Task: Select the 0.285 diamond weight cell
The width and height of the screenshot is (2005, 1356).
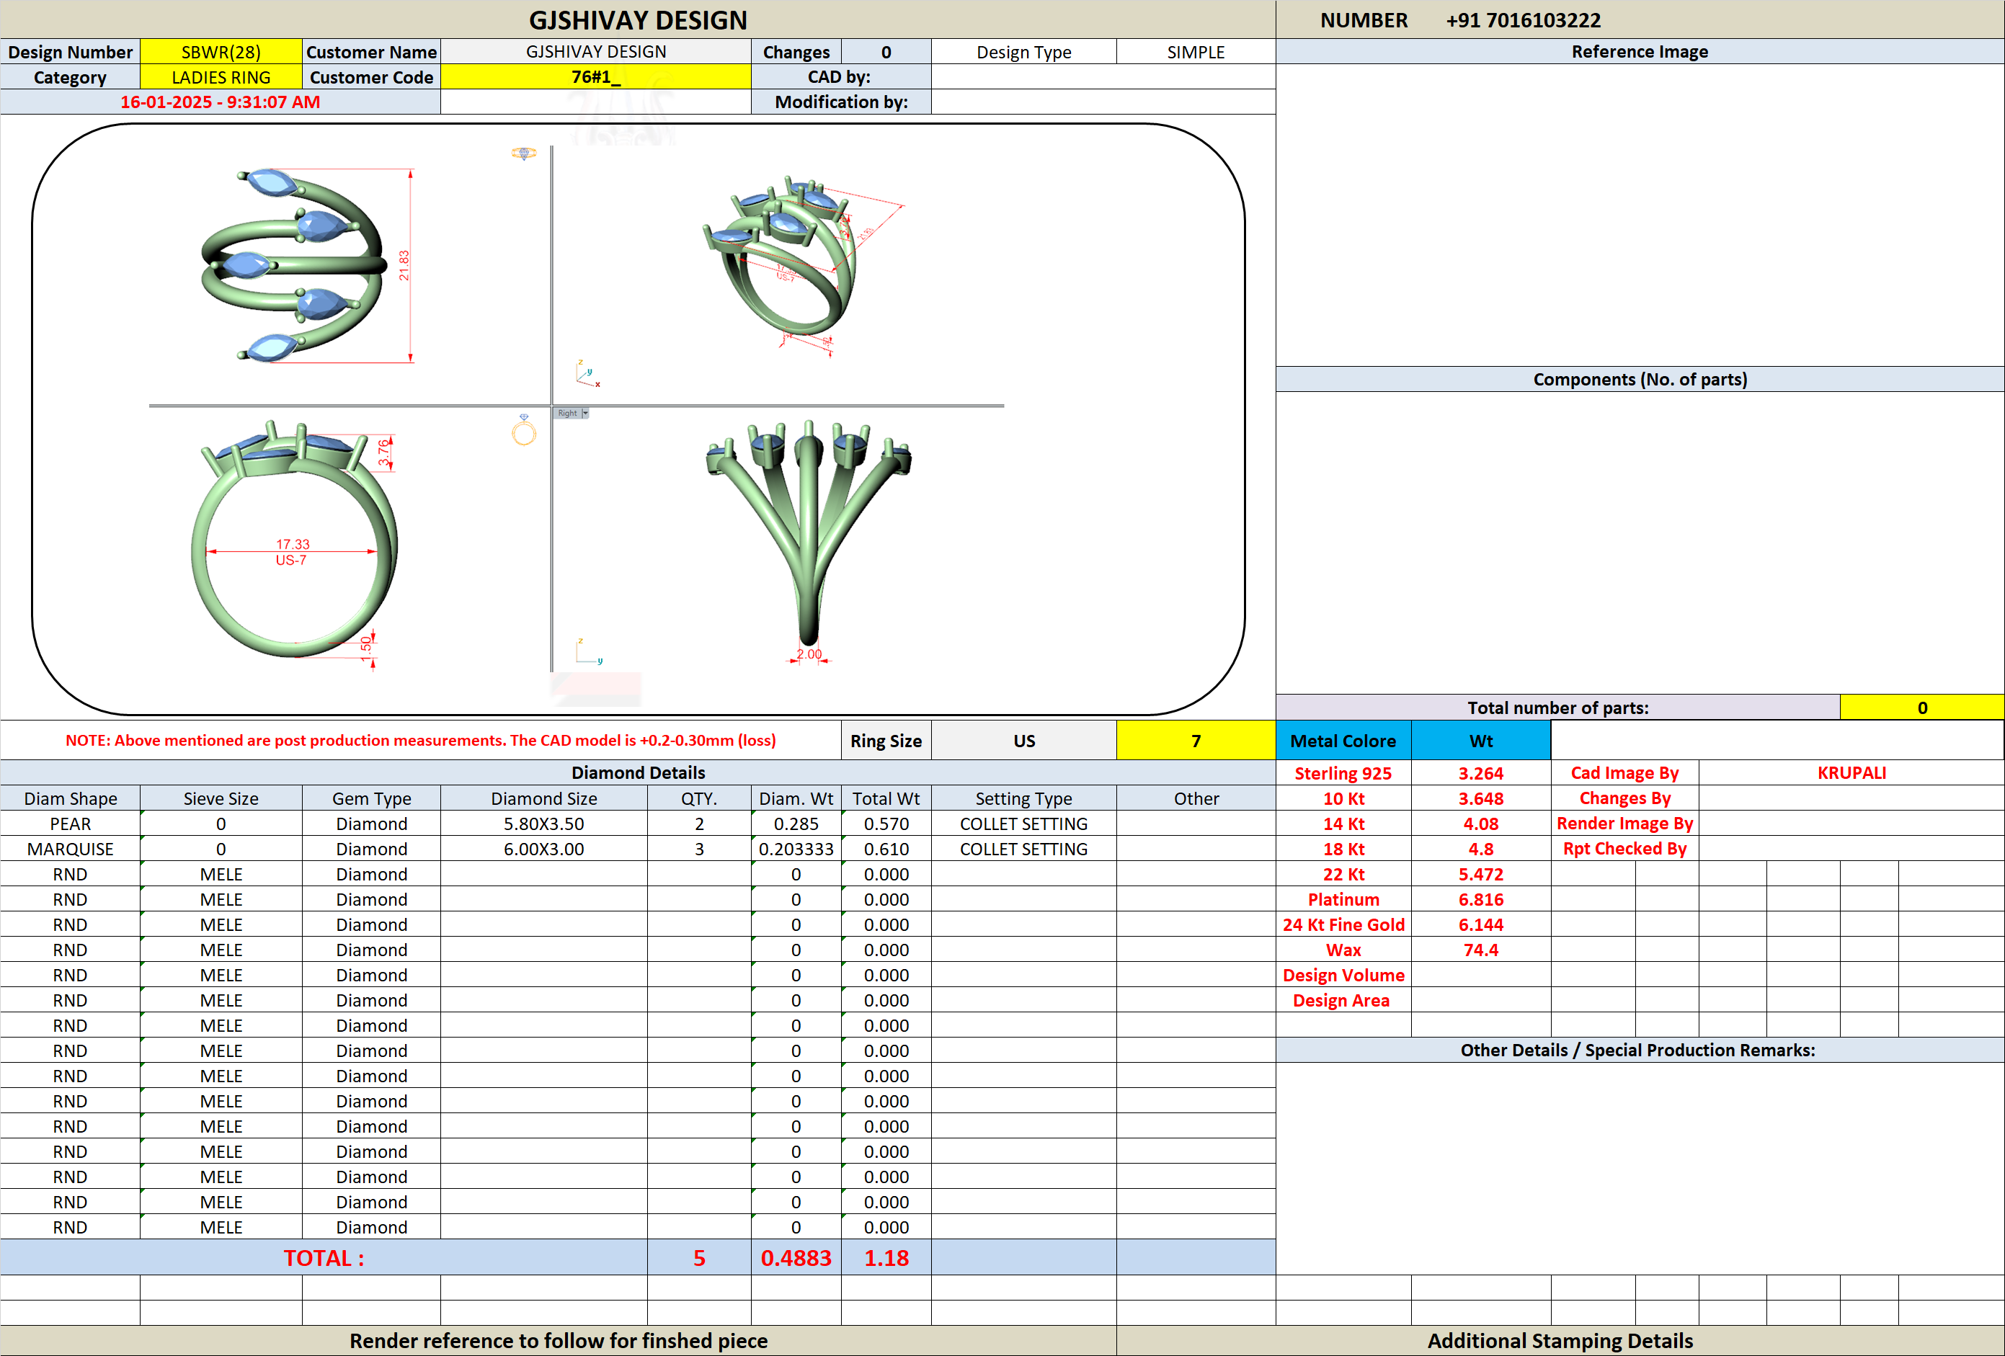Action: click(x=796, y=823)
